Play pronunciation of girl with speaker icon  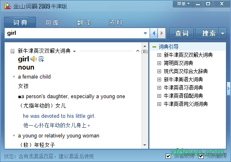[34, 59]
